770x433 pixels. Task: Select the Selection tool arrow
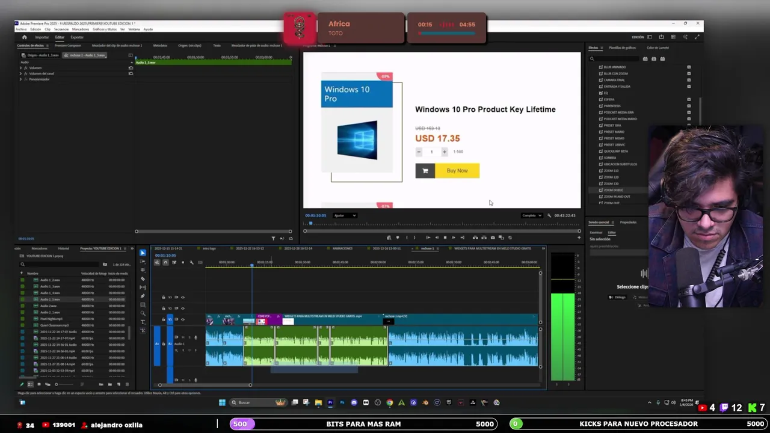(x=143, y=253)
